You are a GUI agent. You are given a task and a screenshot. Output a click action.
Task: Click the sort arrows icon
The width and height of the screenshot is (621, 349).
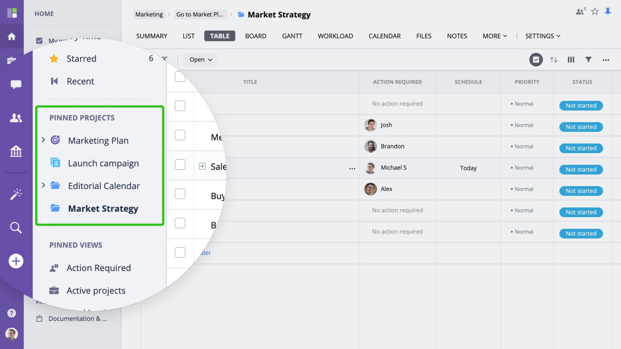pos(554,60)
